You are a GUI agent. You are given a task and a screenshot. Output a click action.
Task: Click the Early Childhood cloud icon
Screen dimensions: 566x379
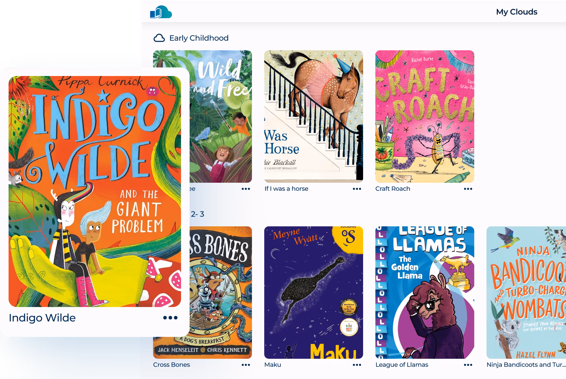pos(159,38)
